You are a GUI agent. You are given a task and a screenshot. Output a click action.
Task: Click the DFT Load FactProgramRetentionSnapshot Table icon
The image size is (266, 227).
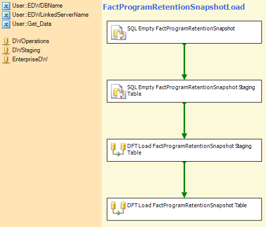click(x=118, y=208)
